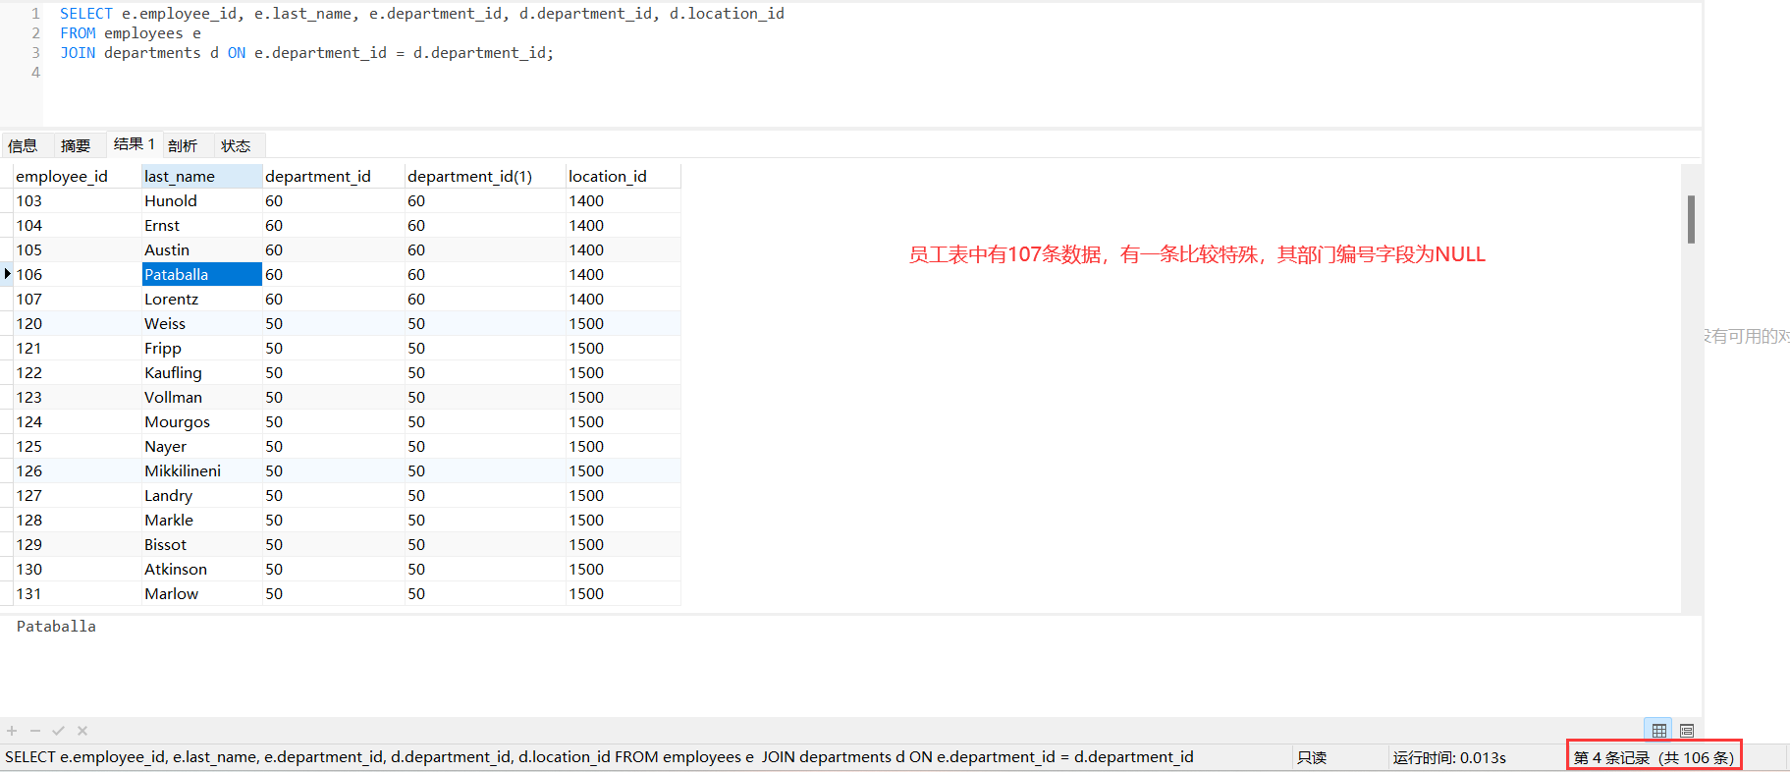
Task: Select the Hunold last name cell
Action: 201,200
